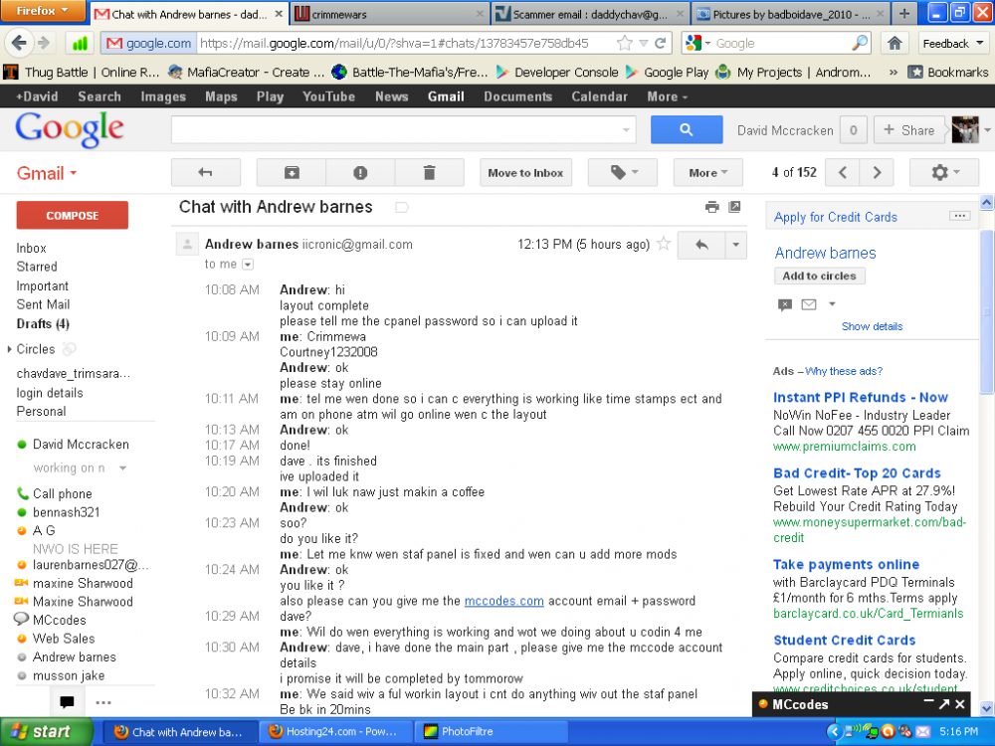This screenshot has width=995, height=746.
Task: Open the mccodes.com link in chat
Action: click(x=504, y=601)
